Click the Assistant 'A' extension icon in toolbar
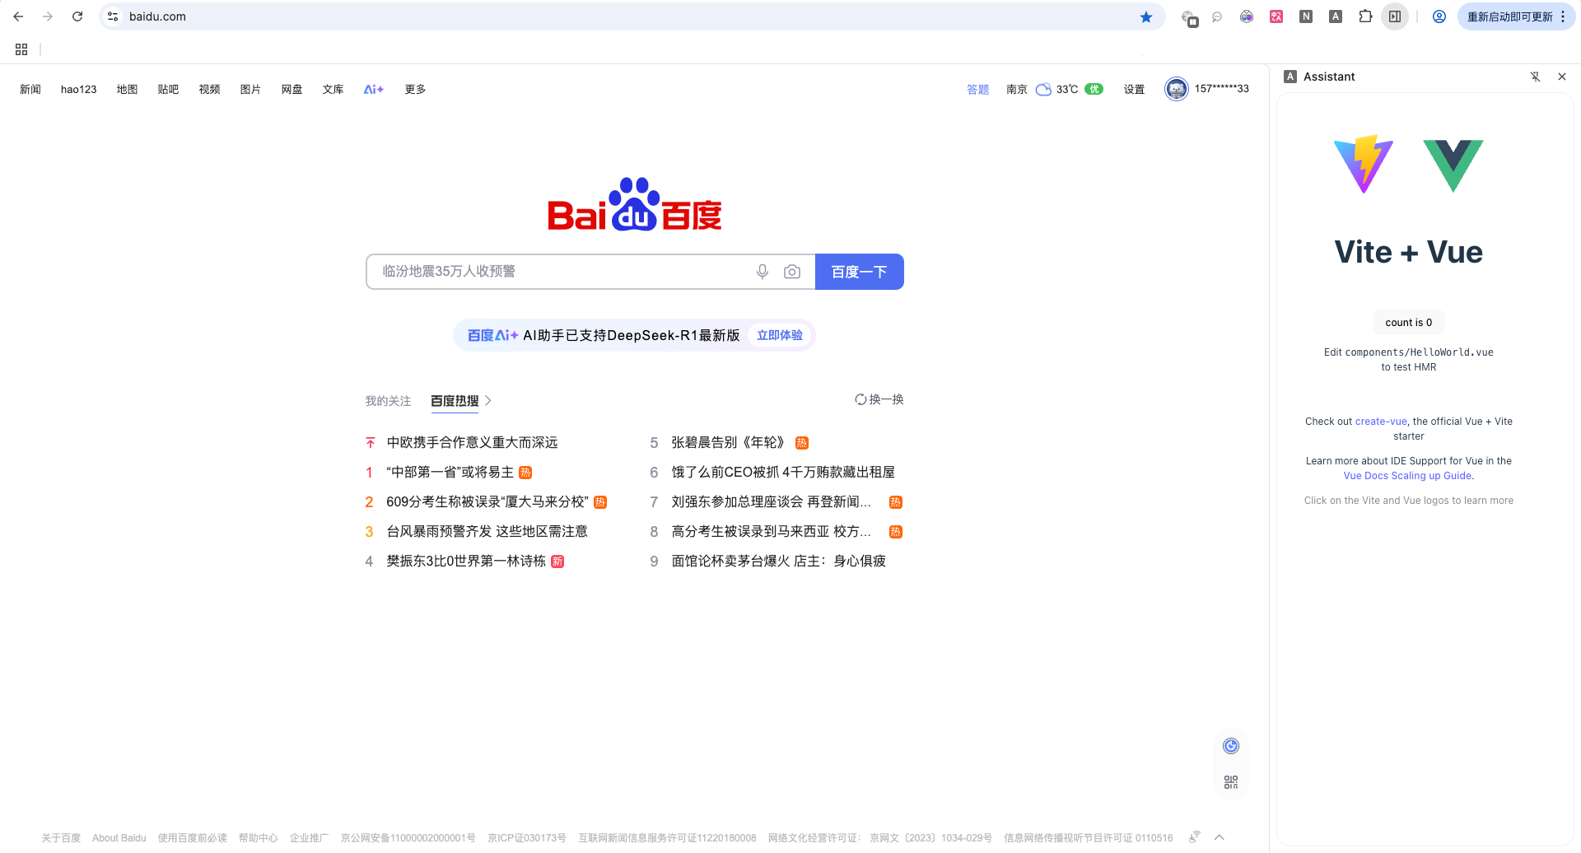 click(1336, 16)
